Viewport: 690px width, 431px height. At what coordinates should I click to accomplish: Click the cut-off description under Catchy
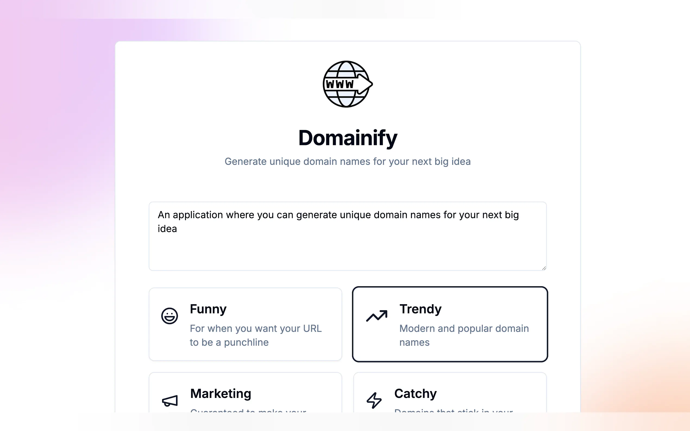(x=454, y=410)
